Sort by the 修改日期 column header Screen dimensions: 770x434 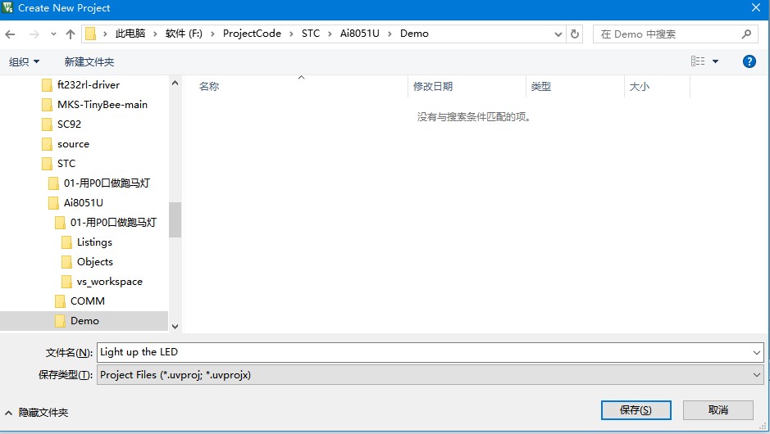click(433, 86)
